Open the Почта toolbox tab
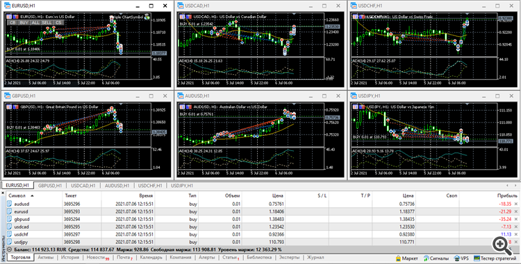This screenshot has width=521, height=264. pyautogui.click(x=124, y=257)
